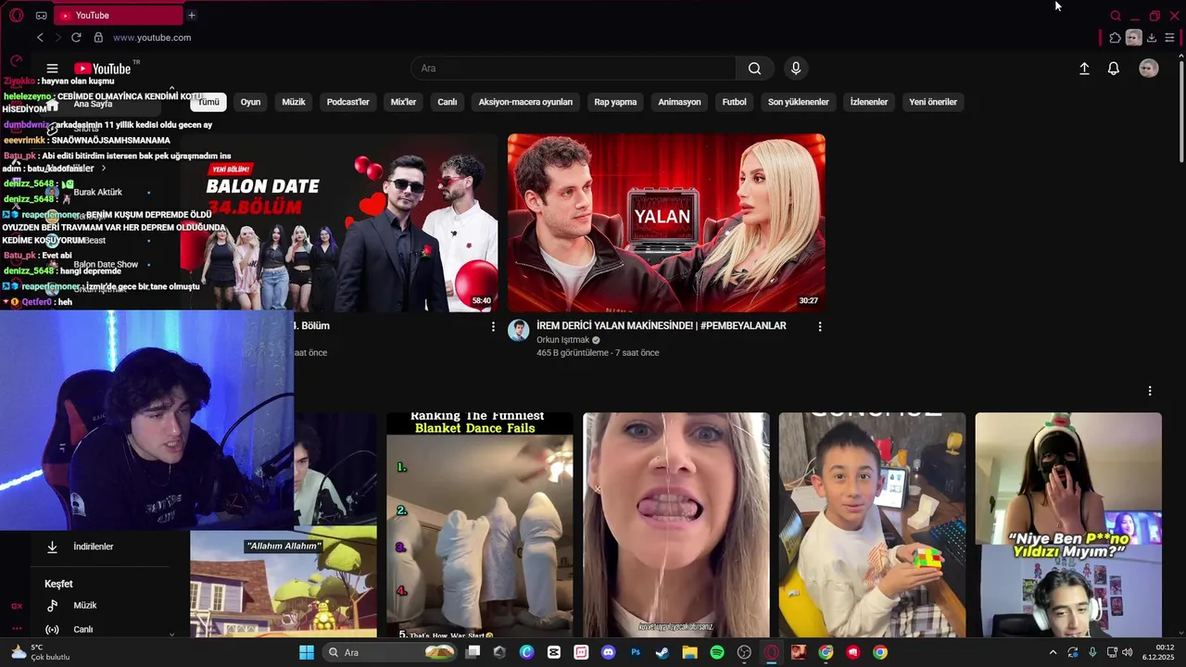Open the Niye Ben Yıldızı Mıyım short
This screenshot has height=667, width=1186.
point(1068,525)
